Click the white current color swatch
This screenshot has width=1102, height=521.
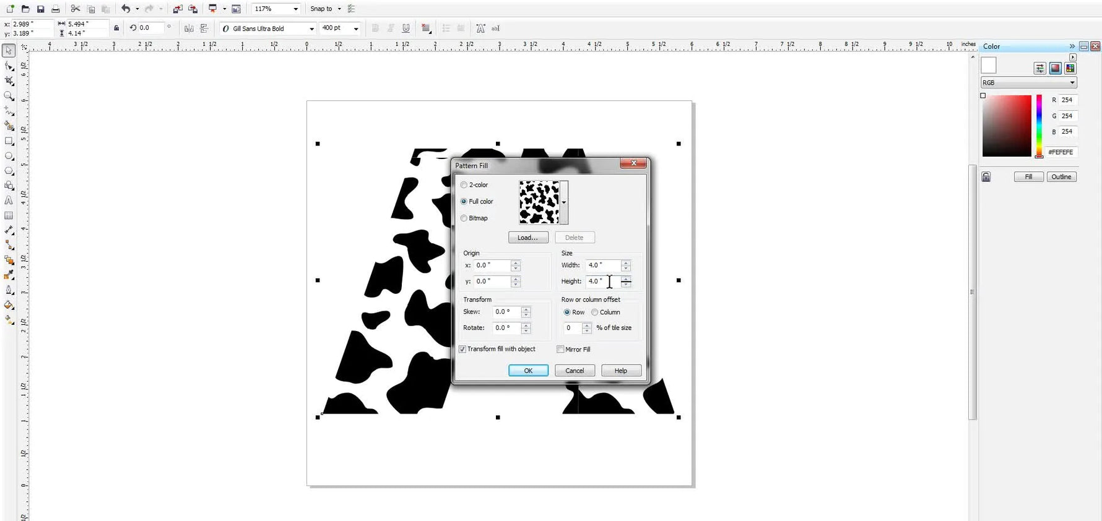point(989,66)
